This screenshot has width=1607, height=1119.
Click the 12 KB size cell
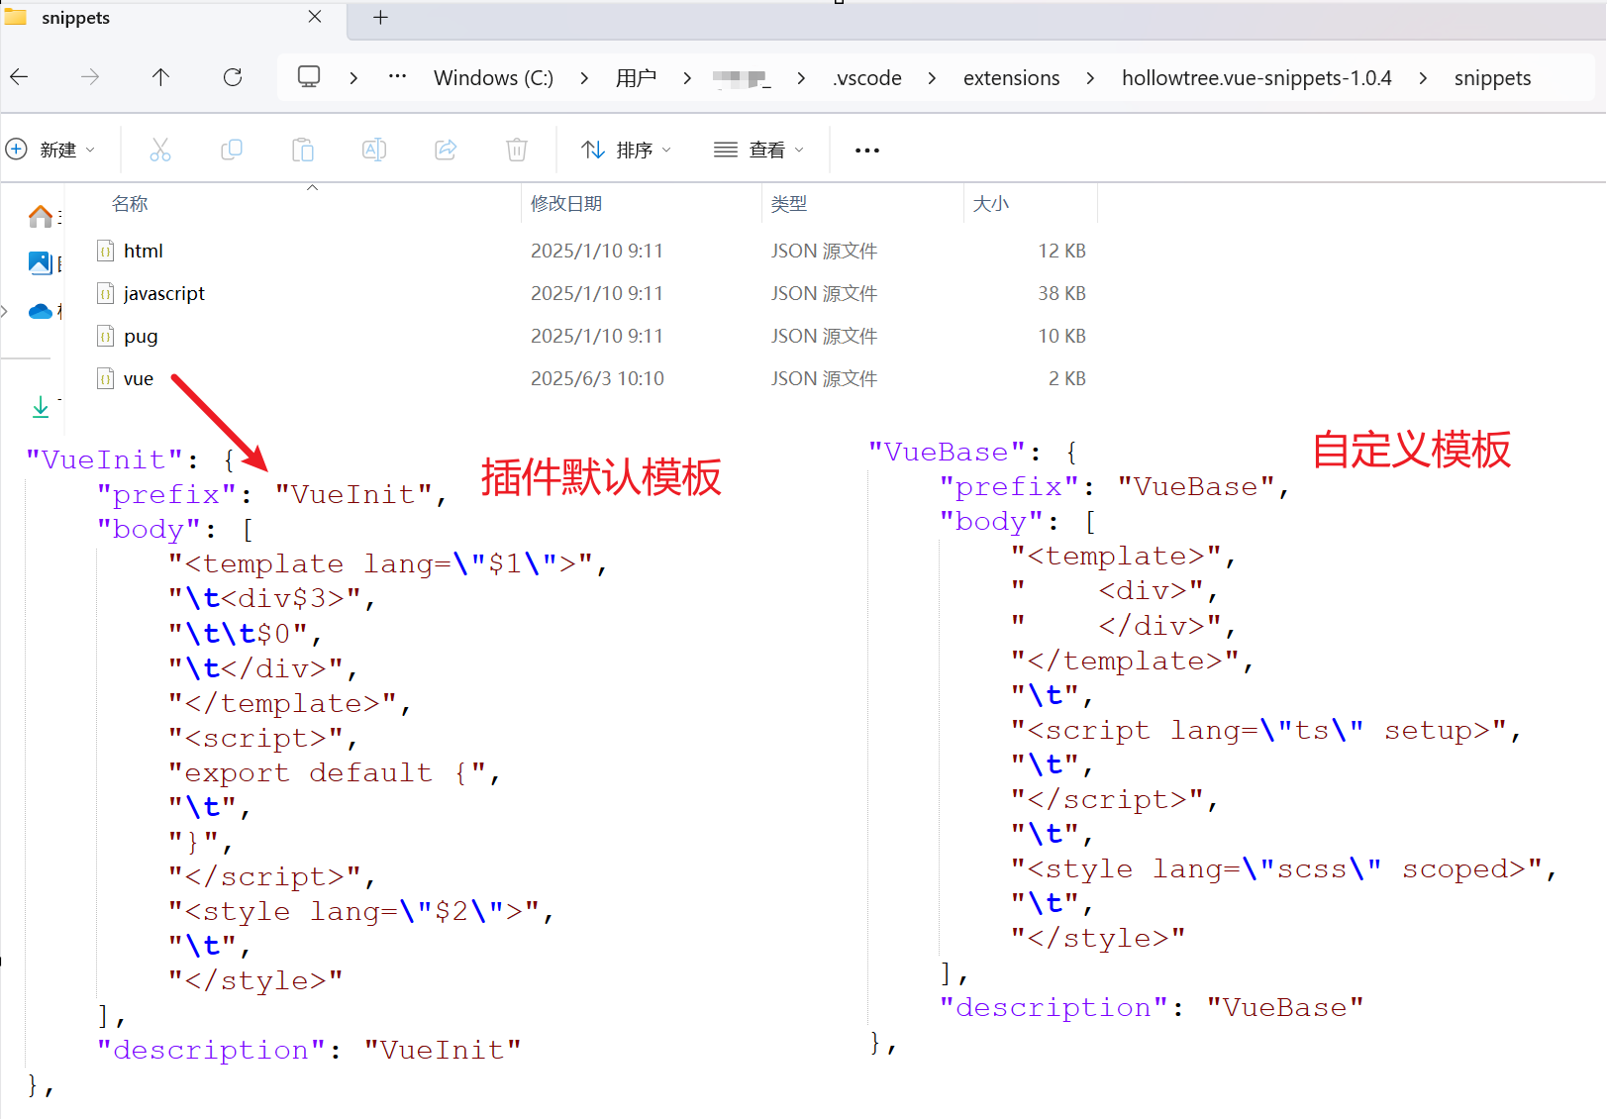[1061, 251]
